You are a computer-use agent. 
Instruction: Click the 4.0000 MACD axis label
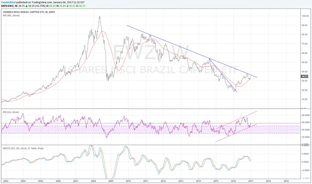[306, 154]
